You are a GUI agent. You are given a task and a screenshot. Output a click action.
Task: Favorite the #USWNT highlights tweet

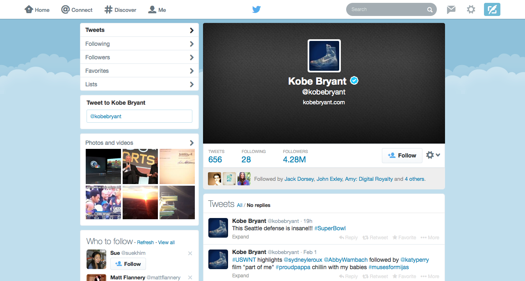click(x=404, y=277)
